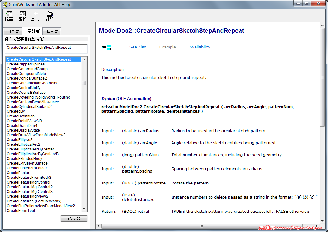Click the Description section heading
Screen dimensions: 328x232
click(113, 70)
